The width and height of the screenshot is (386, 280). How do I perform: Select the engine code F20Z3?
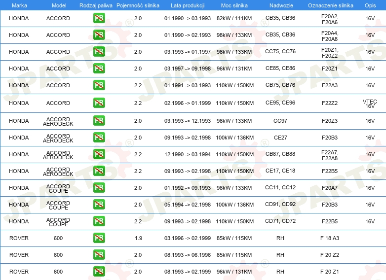tap(330, 121)
